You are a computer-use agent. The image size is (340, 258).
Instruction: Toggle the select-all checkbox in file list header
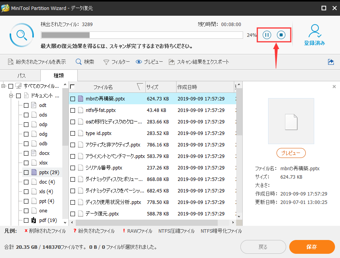pos(72,87)
